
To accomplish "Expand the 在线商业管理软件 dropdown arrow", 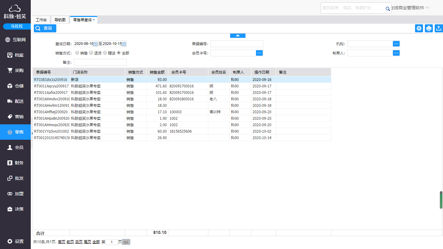I will pyautogui.click(x=427, y=8).
